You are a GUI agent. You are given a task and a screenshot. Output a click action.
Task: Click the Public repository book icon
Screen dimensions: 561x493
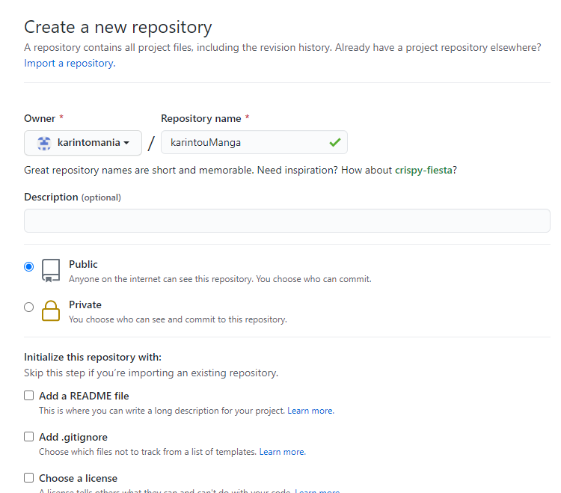pyautogui.click(x=51, y=271)
